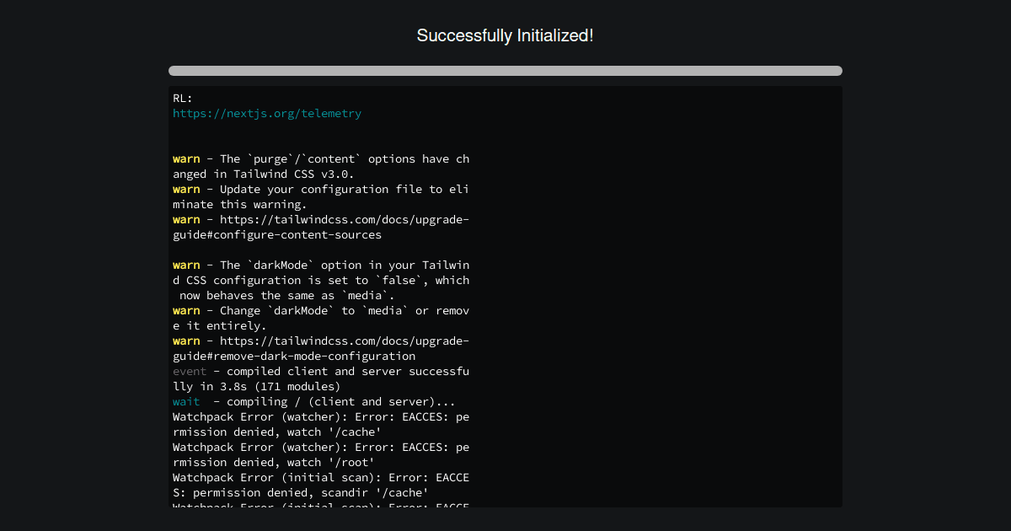This screenshot has height=531, width=1011.
Task: Click the truncated Watchpack Error at bottom
Action: [x=320, y=506]
